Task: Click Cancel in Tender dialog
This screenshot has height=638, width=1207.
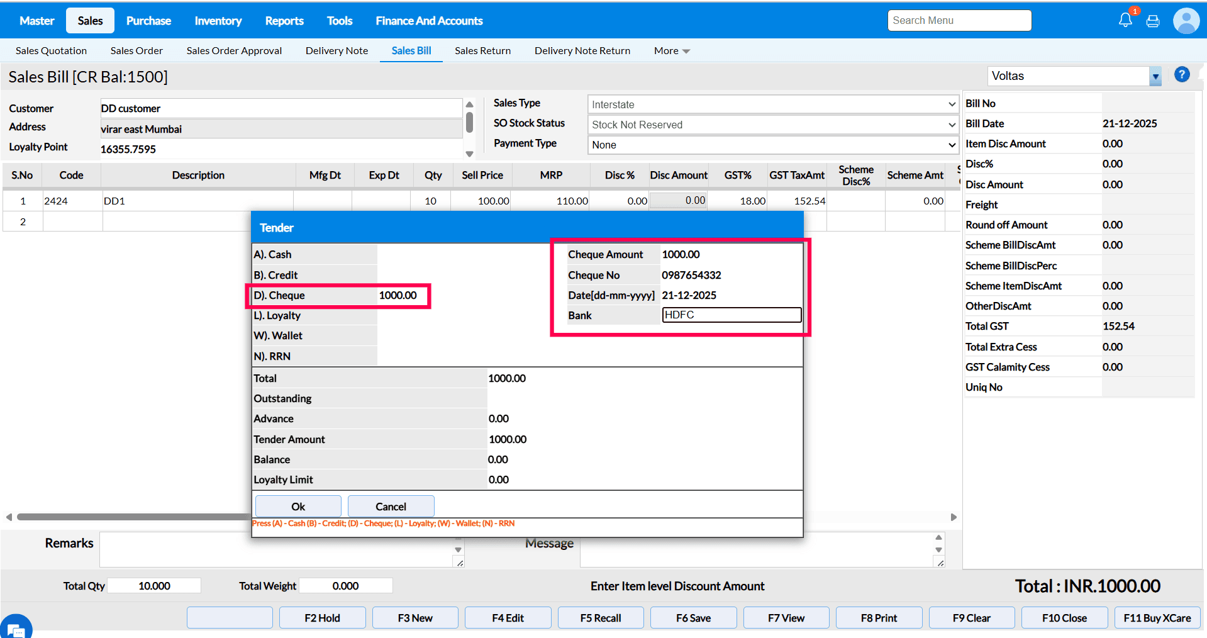Action: [x=391, y=506]
